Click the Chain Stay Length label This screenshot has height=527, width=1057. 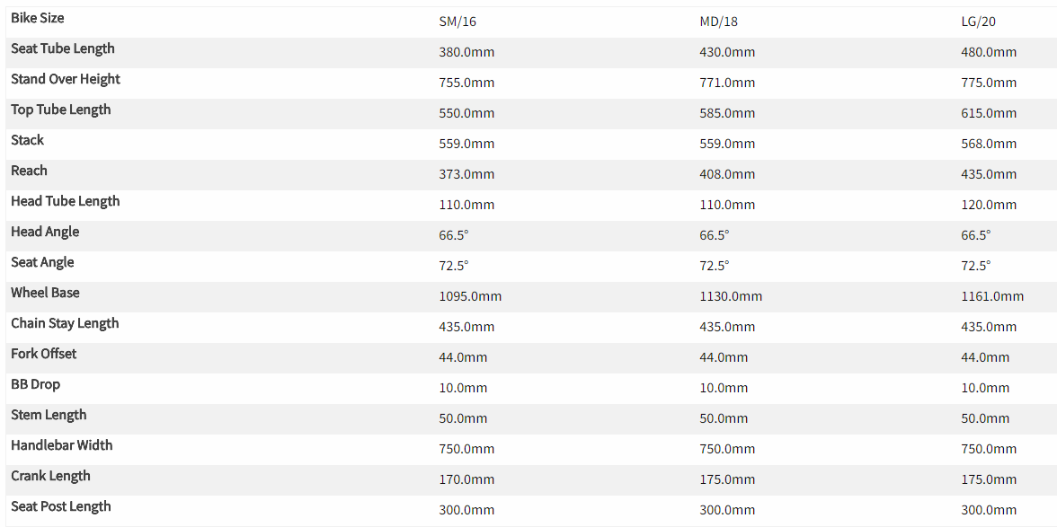pos(65,323)
